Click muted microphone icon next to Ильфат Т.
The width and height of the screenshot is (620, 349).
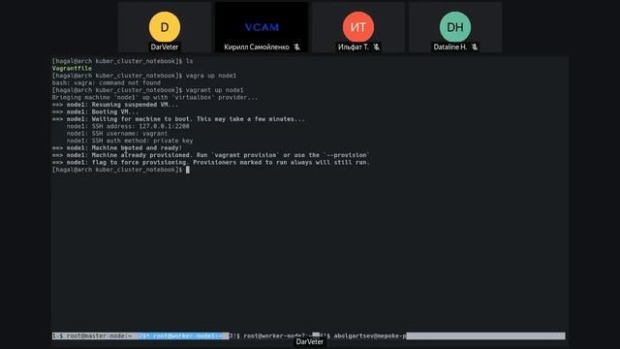[x=377, y=48]
